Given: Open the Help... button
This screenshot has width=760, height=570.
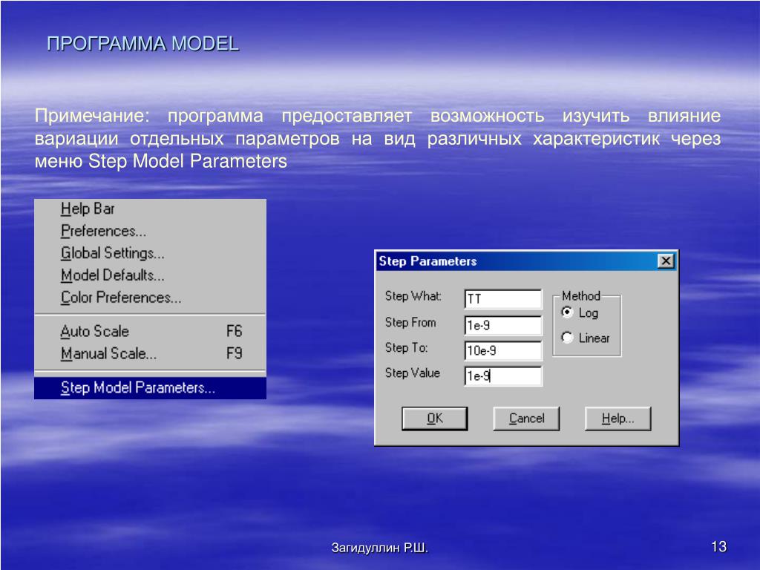Looking at the screenshot, I should 618,419.
